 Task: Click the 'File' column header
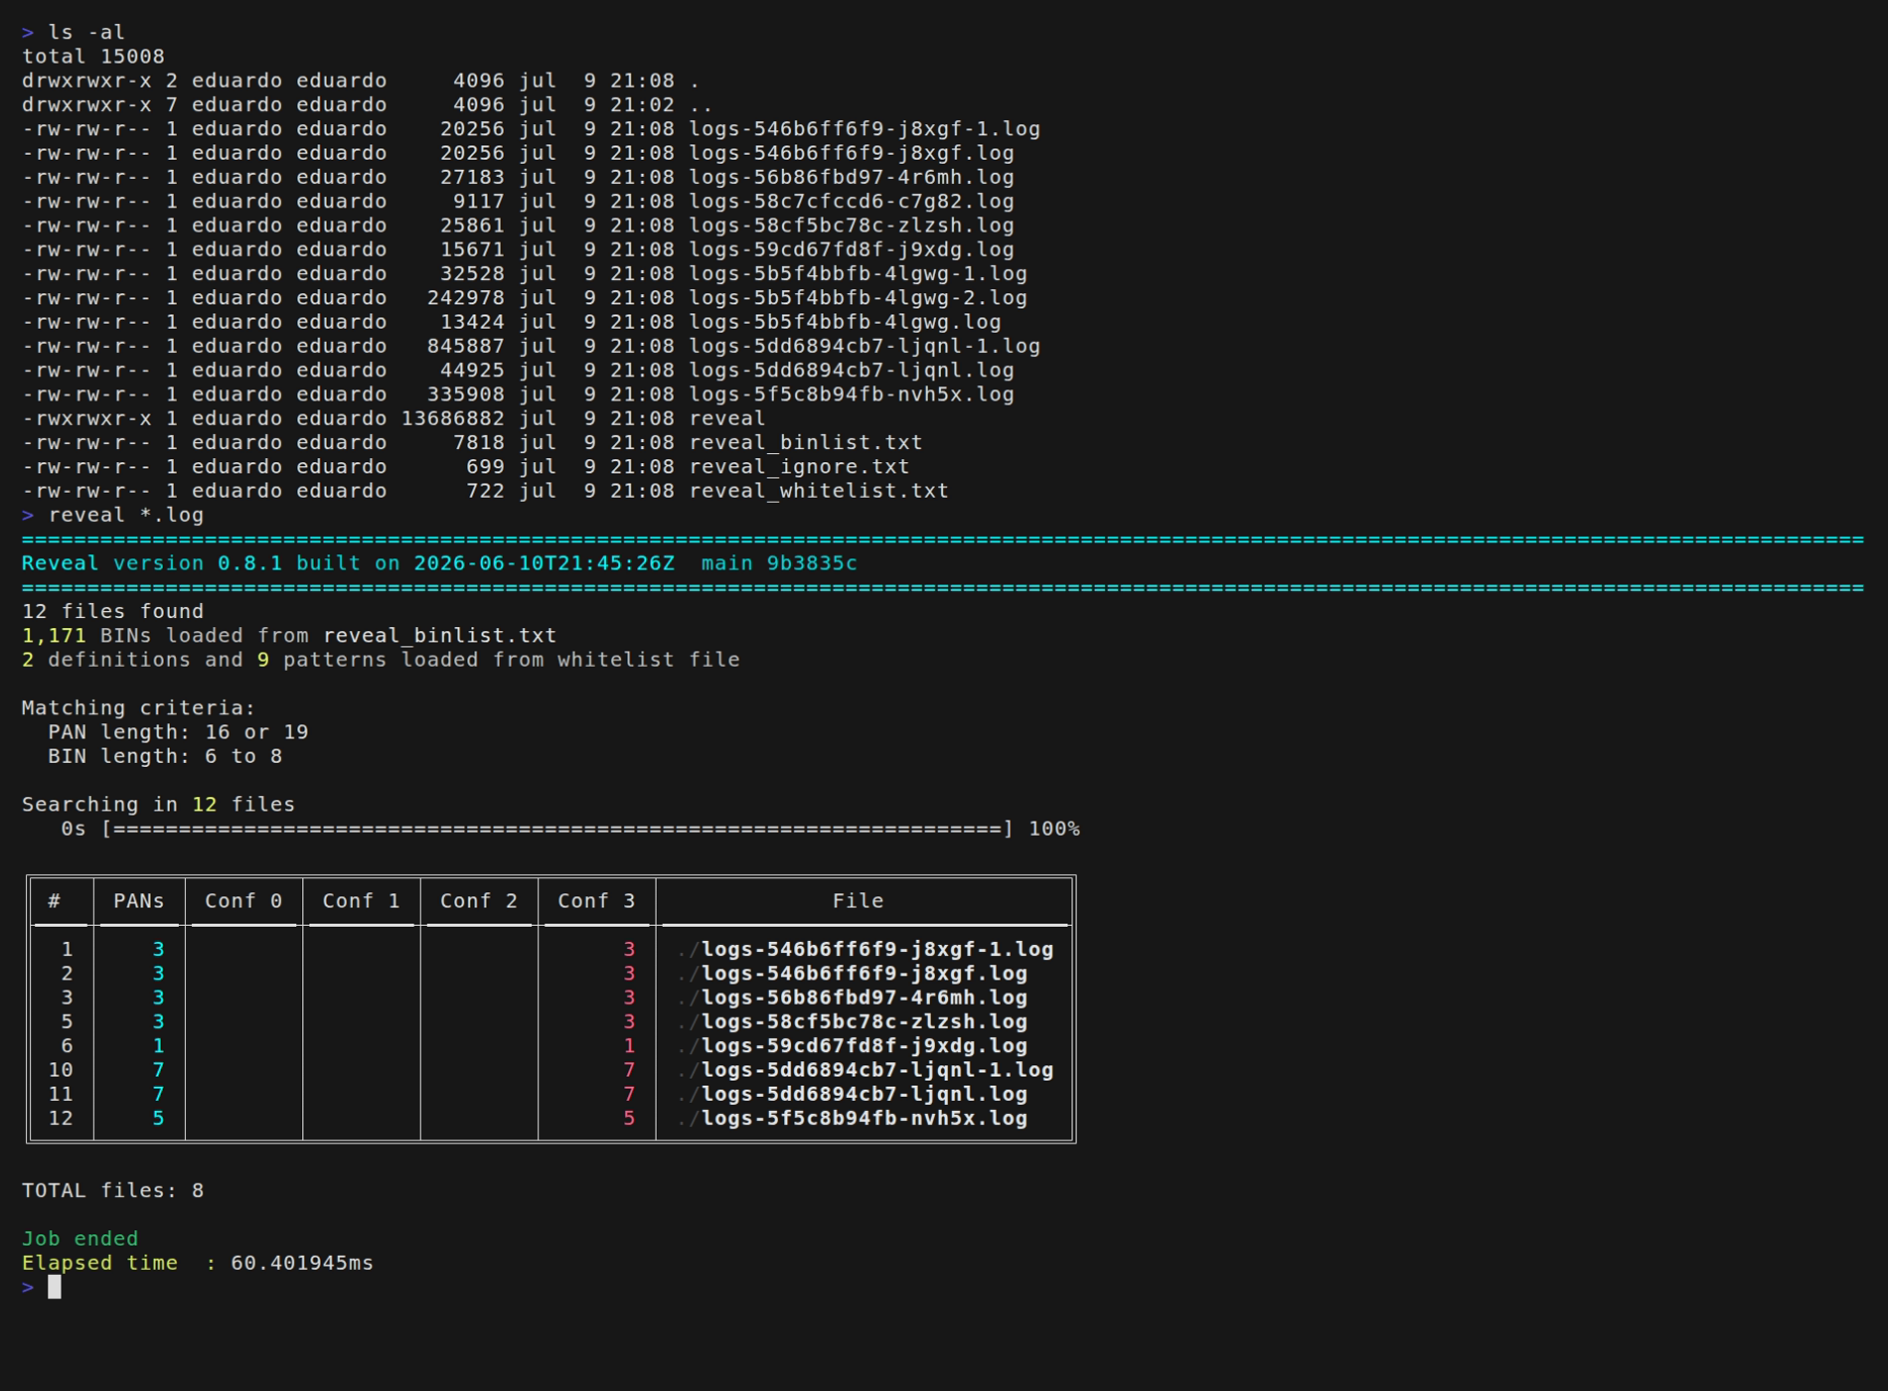pos(858,901)
